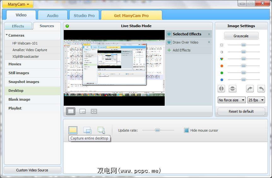This screenshot has height=178, width=272.
Task: Toggle visibility of Draw Over Video
Action: (169, 42)
